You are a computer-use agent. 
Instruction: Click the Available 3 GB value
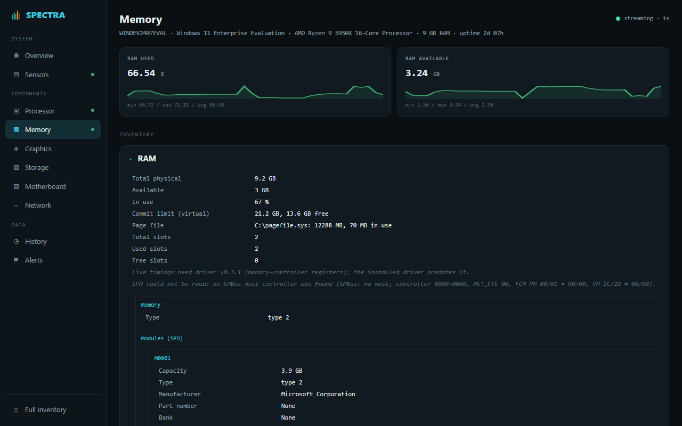point(262,190)
